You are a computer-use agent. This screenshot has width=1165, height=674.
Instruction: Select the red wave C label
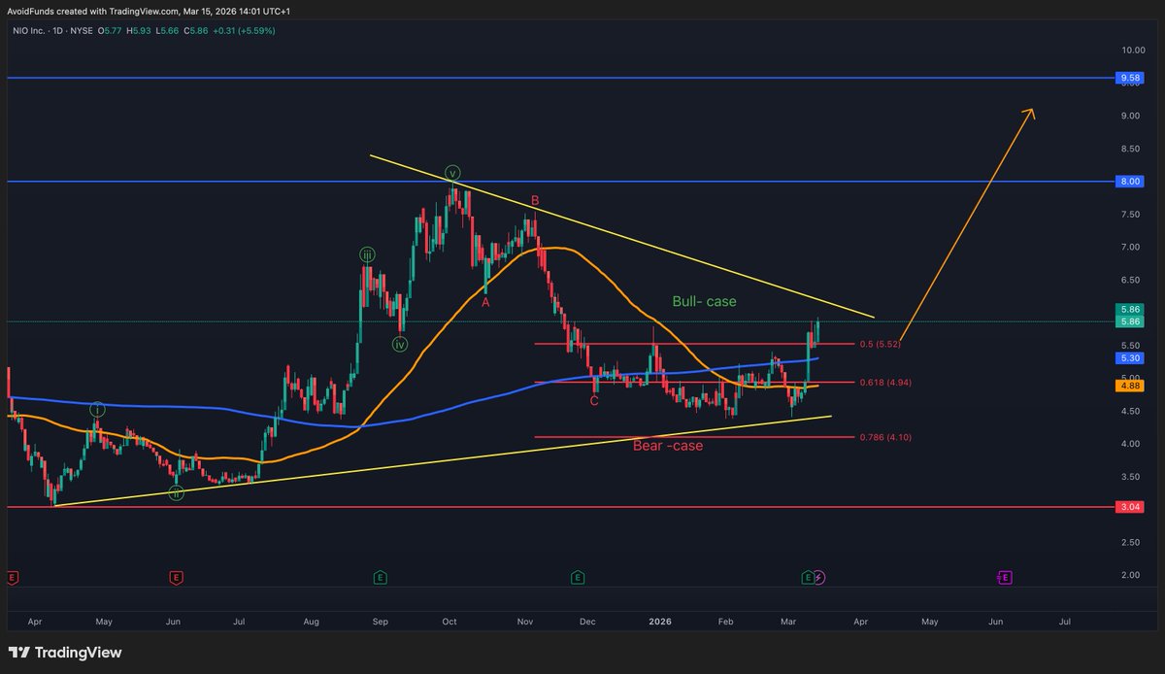(594, 401)
